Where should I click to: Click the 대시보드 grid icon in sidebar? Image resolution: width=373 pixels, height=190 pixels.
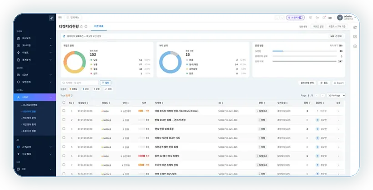pos(19,38)
